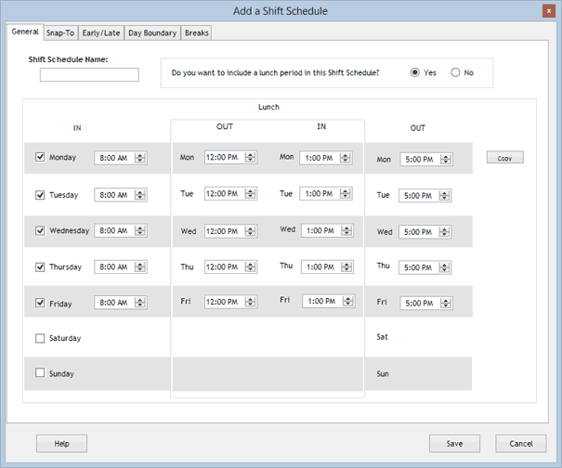The width and height of the screenshot is (562, 468).
Task: Click Monday 8:00 AM IN time field
Action: (121, 158)
